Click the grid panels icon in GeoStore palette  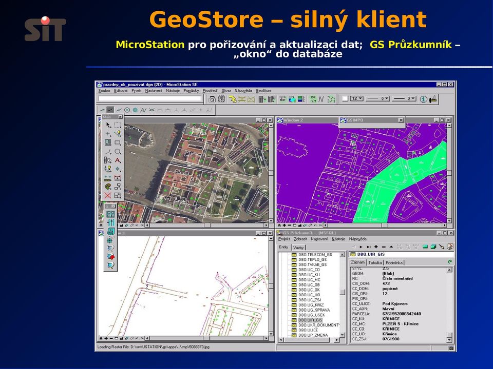coord(110,214)
